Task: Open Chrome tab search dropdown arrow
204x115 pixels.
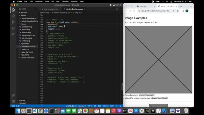Action: [191, 6]
